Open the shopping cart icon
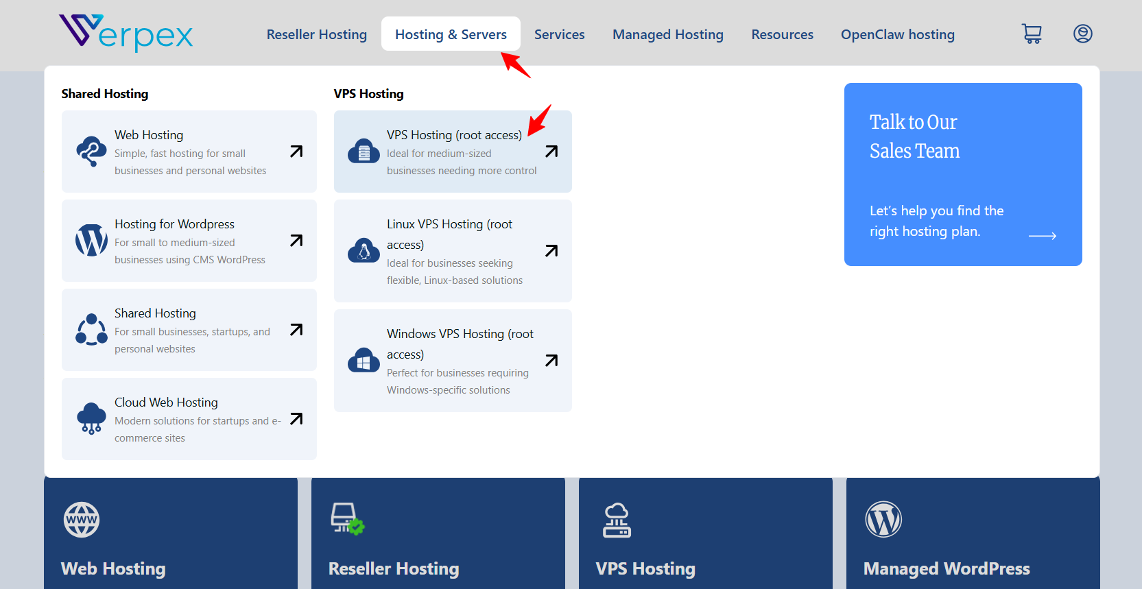Image resolution: width=1142 pixels, height=589 pixels. click(x=1032, y=34)
